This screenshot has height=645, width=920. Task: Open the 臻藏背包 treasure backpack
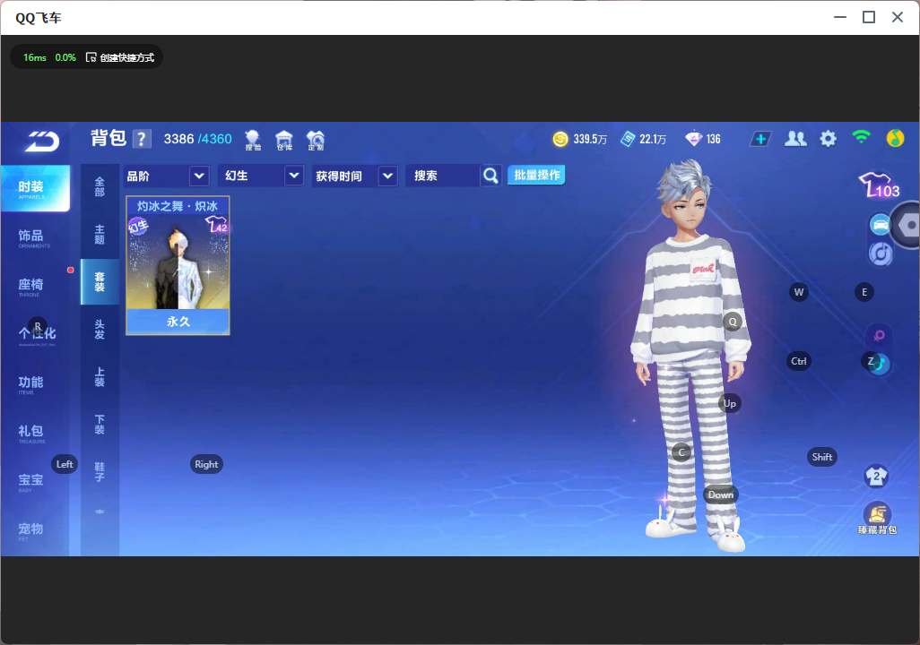pos(877,520)
